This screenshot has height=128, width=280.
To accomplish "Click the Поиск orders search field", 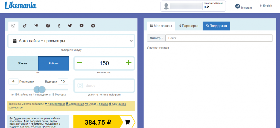I will coord(219,38).
